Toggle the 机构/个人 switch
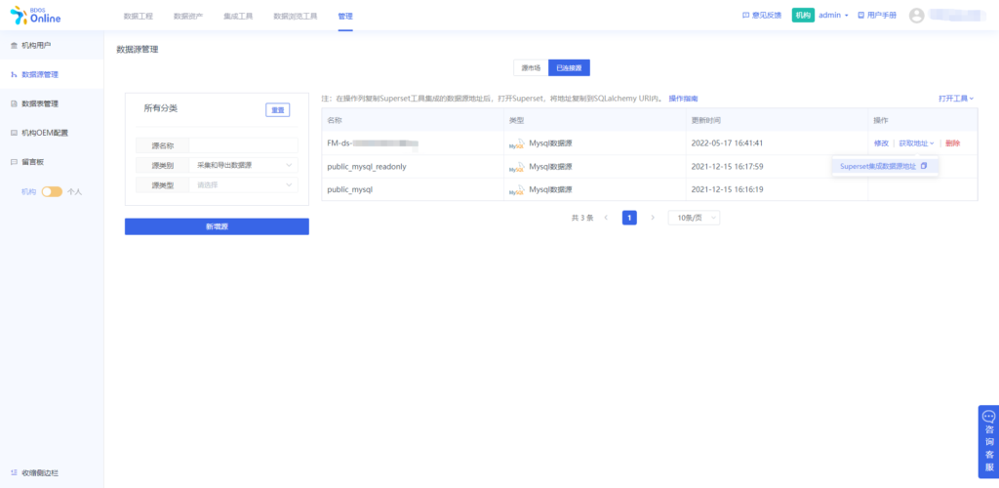999x488 pixels. point(52,191)
